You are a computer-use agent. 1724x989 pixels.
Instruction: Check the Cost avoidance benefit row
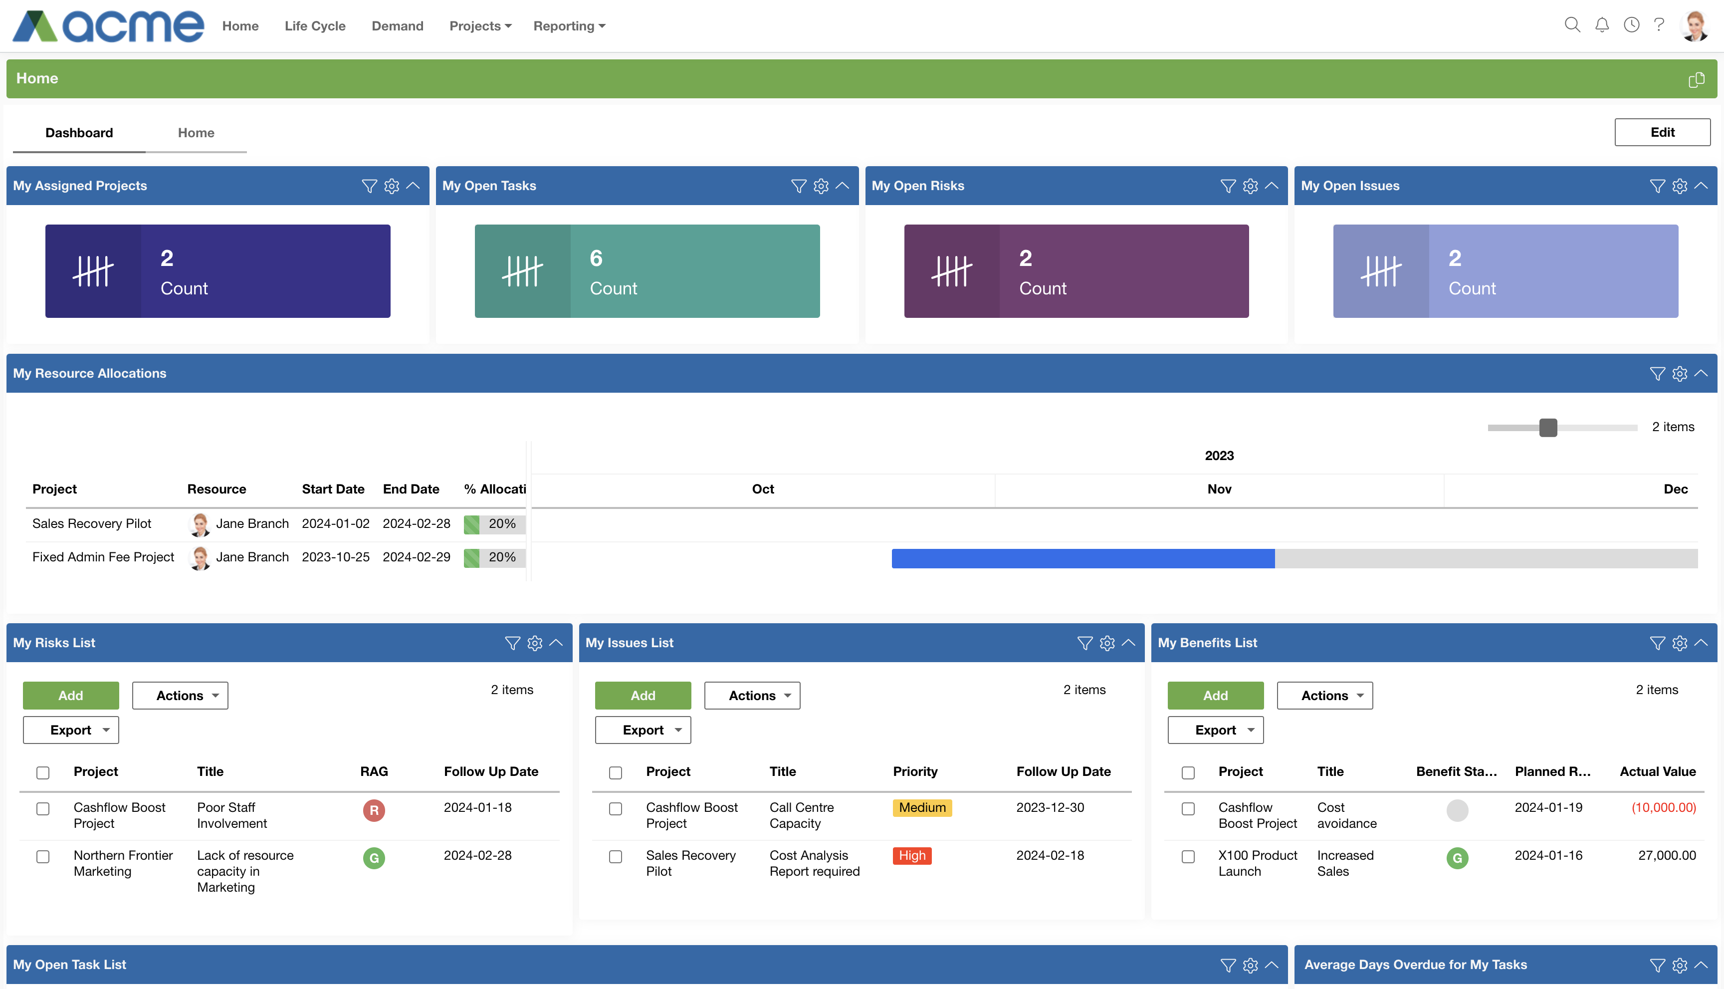point(1188,809)
